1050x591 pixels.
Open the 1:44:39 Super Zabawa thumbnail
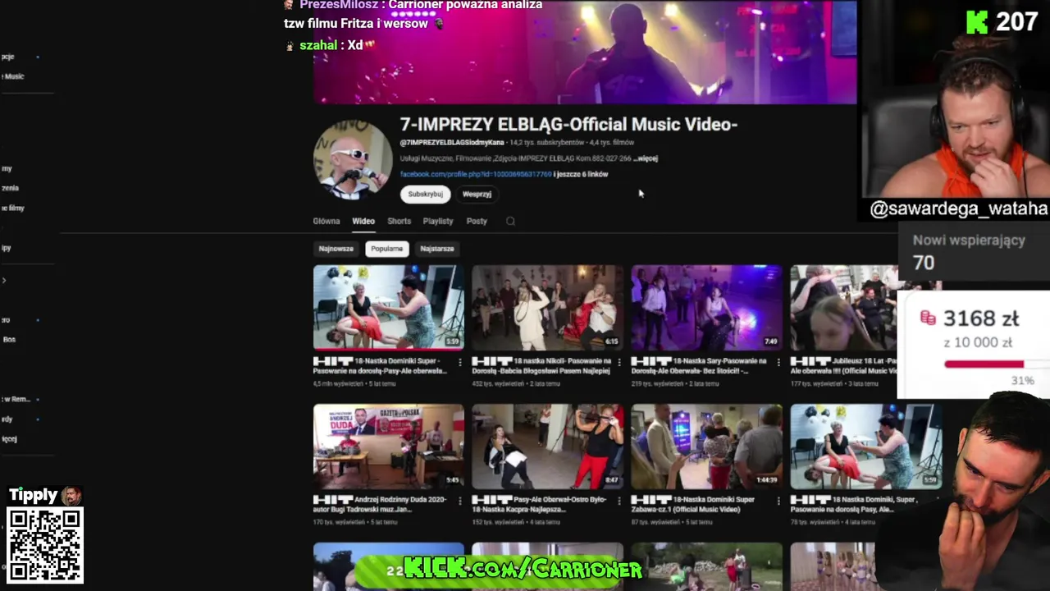pyautogui.click(x=706, y=446)
